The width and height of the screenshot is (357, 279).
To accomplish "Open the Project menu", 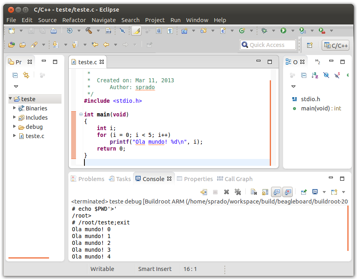I will 155,20.
